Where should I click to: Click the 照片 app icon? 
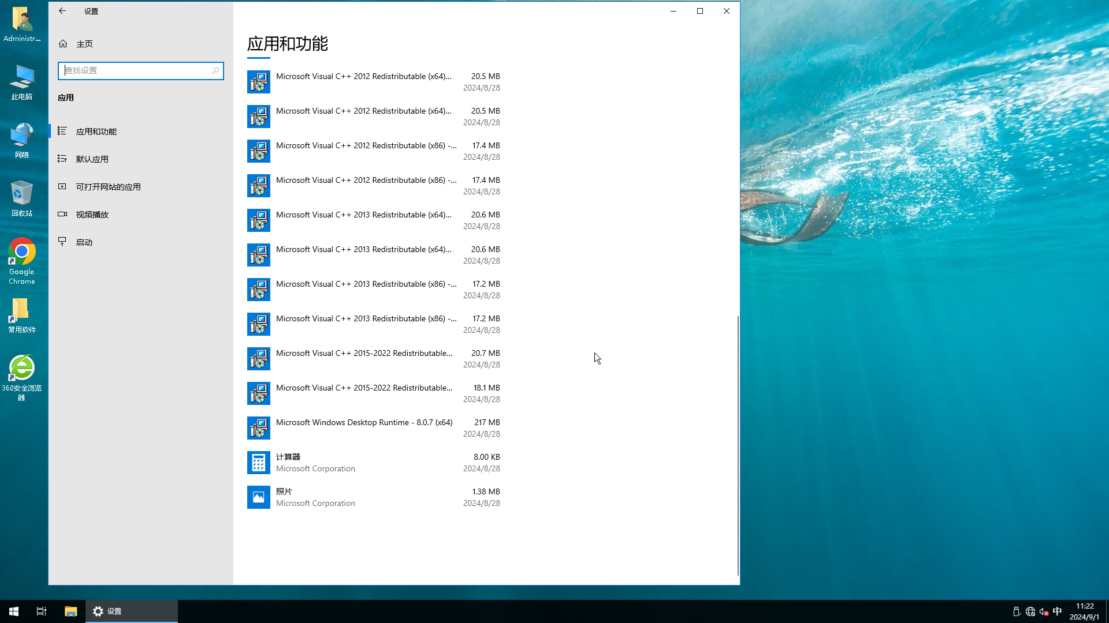click(x=259, y=497)
